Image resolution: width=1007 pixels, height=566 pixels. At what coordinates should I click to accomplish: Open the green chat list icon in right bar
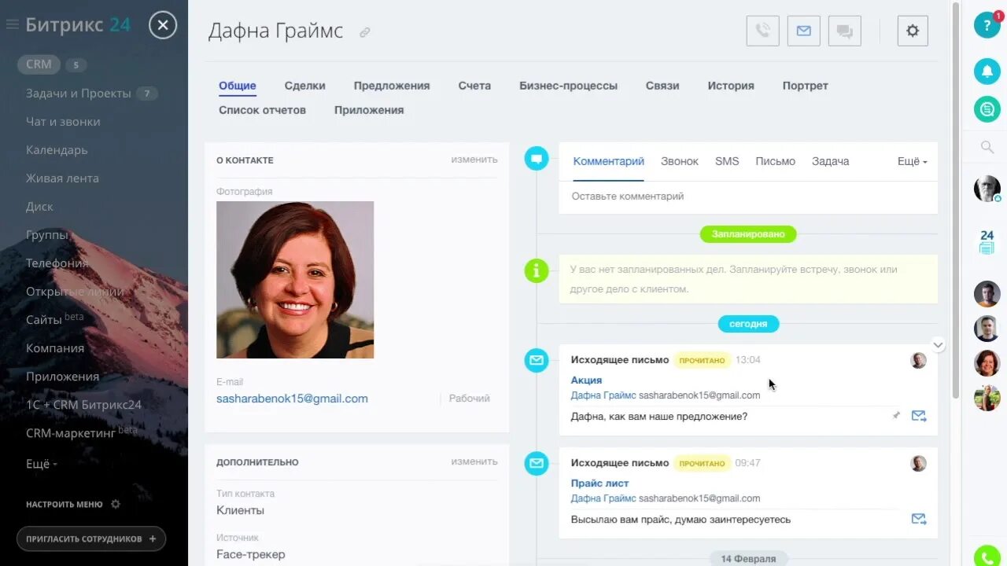987,108
